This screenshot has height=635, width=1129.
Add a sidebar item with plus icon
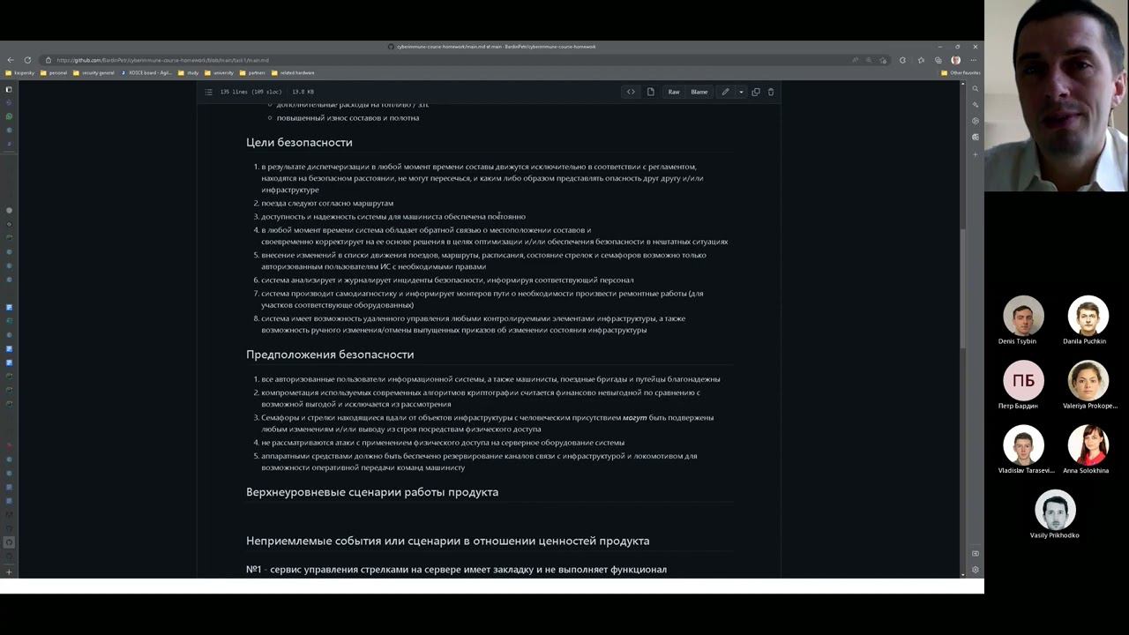(975, 154)
